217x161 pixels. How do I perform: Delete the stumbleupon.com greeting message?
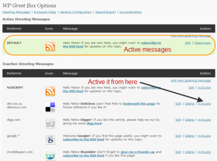pos(190,152)
